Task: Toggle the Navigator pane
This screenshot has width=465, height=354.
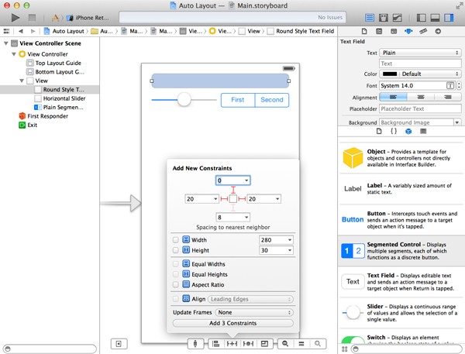Action: click(x=421, y=18)
